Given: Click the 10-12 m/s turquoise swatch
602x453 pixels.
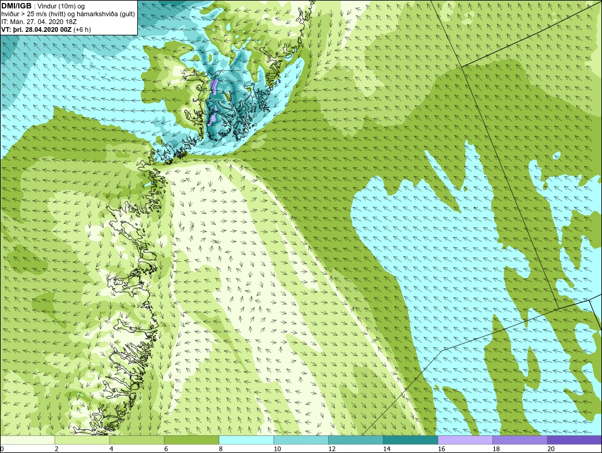Looking at the screenshot, I should [301, 440].
